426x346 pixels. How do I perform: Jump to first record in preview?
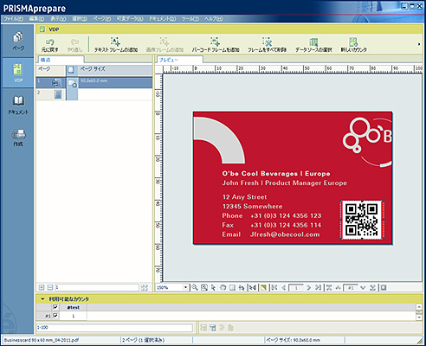point(329,287)
